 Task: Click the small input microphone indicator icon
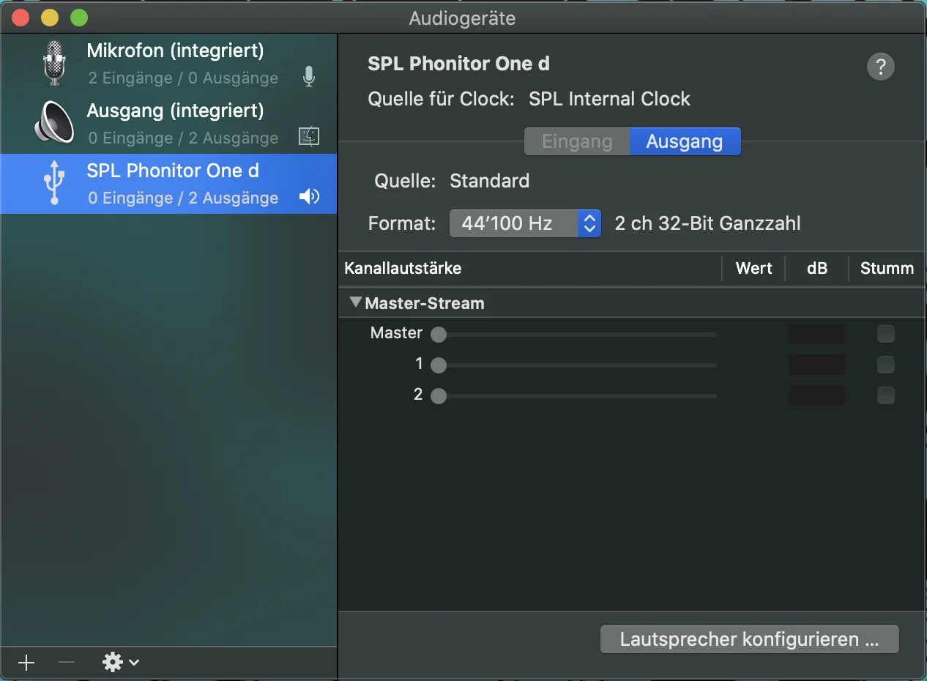[x=309, y=77]
